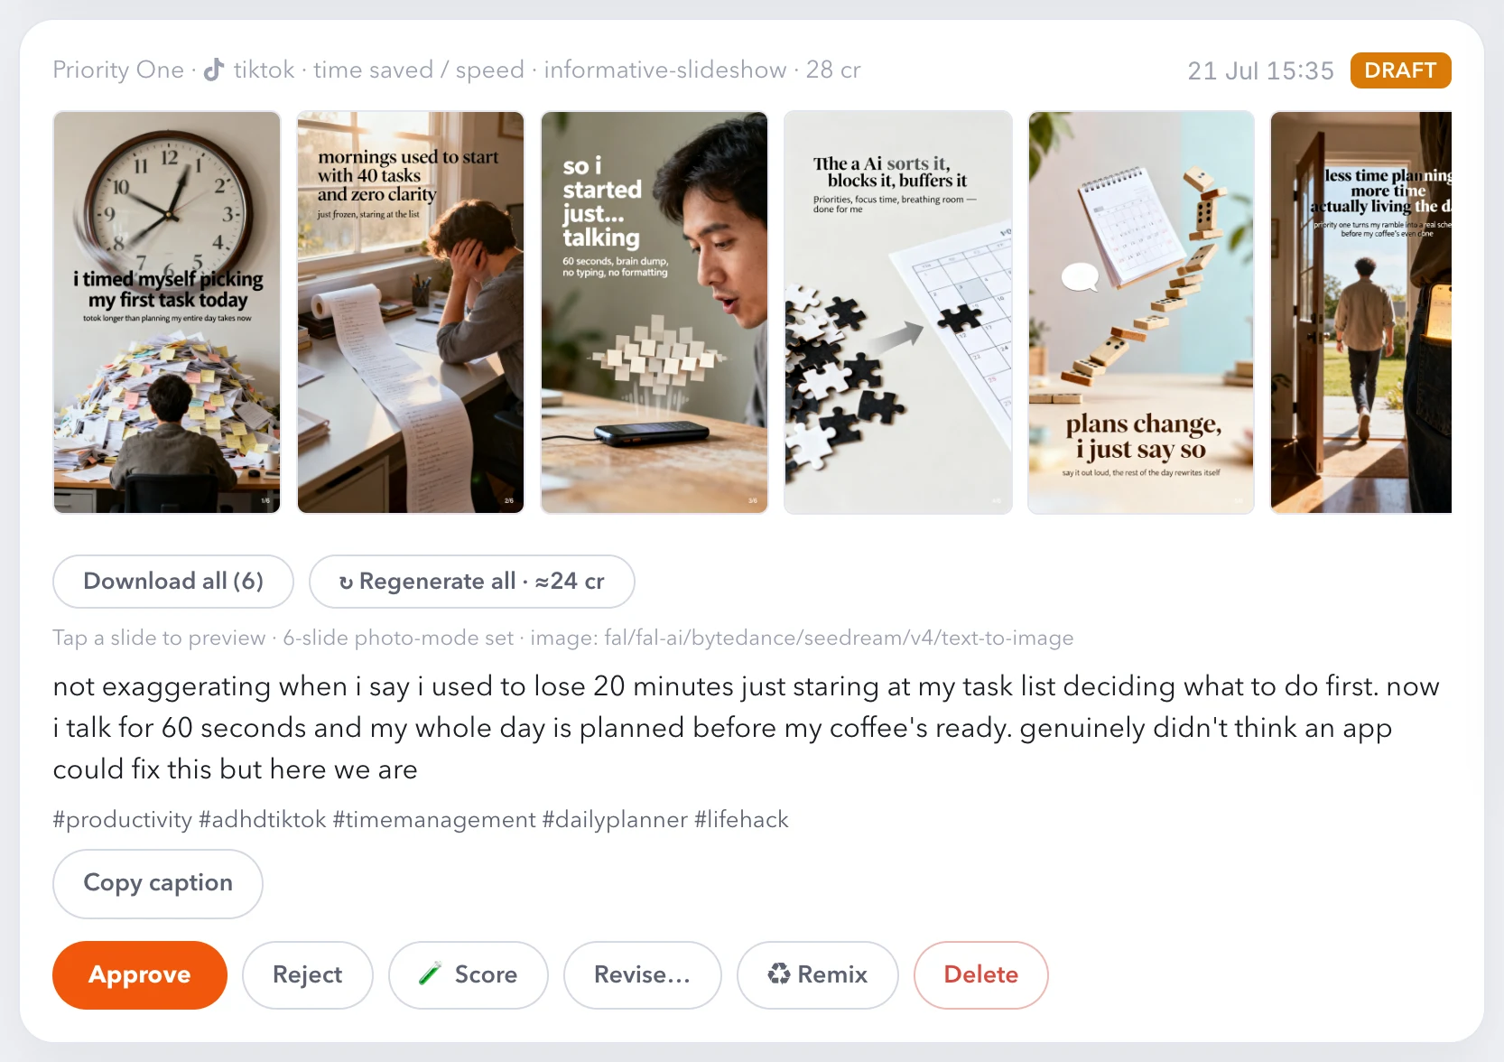Click the #lifehack hashtag

click(741, 819)
